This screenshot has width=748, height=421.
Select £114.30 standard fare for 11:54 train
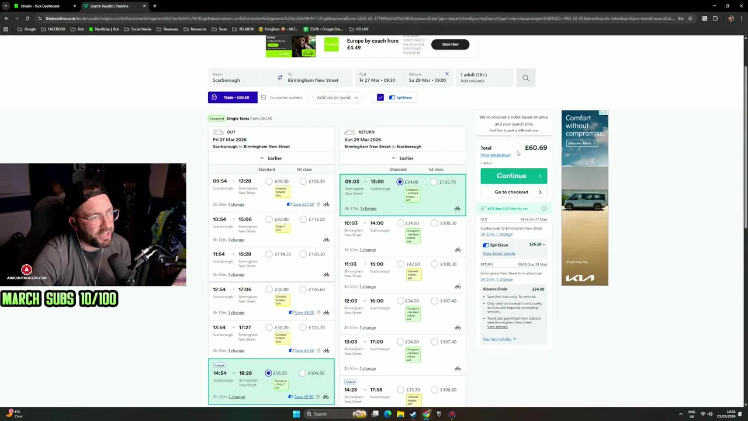click(x=269, y=254)
